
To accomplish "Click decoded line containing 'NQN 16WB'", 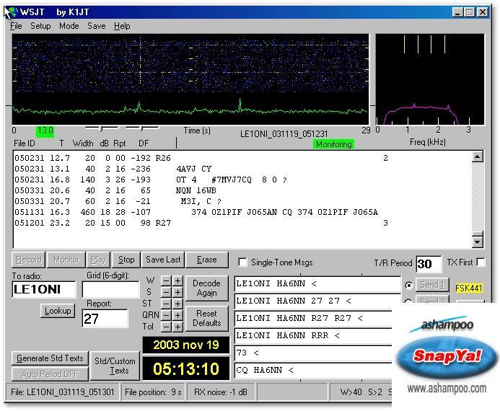I will coord(115,190).
